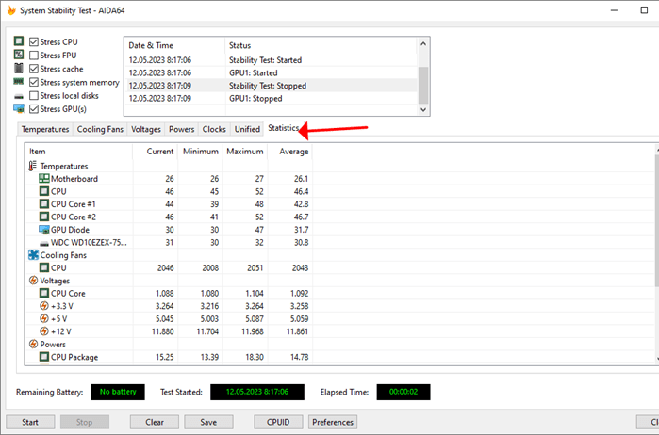Click the Save button
Image resolution: width=659 pixels, height=435 pixels.
[208, 422]
